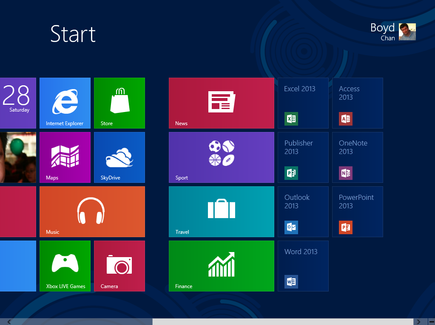This screenshot has width=435, height=325.
Task: Open the News tile
Action: click(222, 103)
